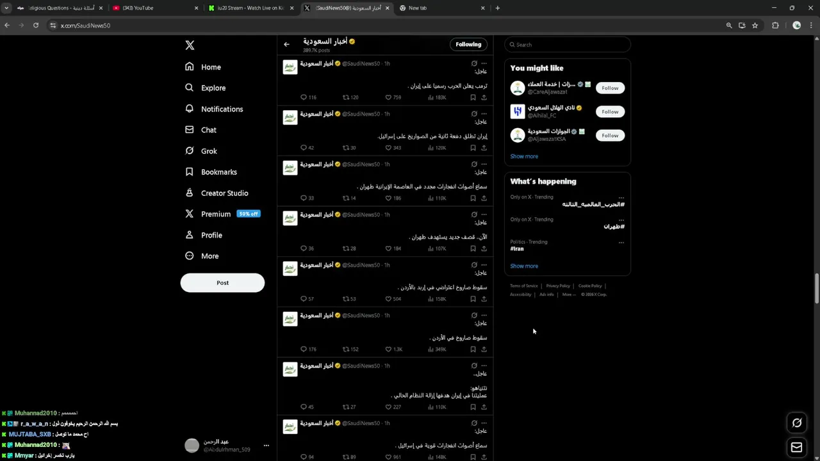The height and width of the screenshot is (461, 820).
Task: Open the Home page from the sidebar
Action: pyautogui.click(x=203, y=67)
